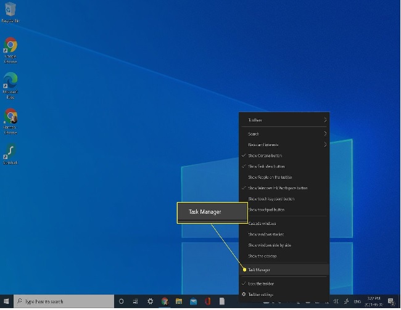Toggle Show touch keyboard button
This screenshot has height=310, width=401.
click(x=284, y=198)
